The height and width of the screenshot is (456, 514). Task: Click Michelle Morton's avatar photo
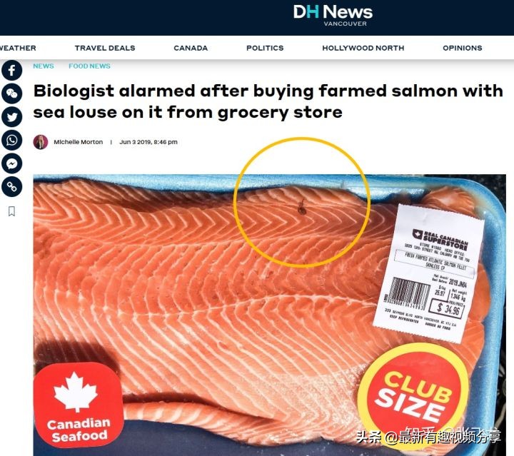(x=41, y=142)
